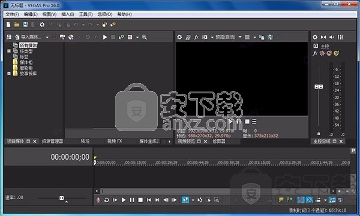Open project with the folder icon
The width and height of the screenshot is (360, 216).
[17, 25]
